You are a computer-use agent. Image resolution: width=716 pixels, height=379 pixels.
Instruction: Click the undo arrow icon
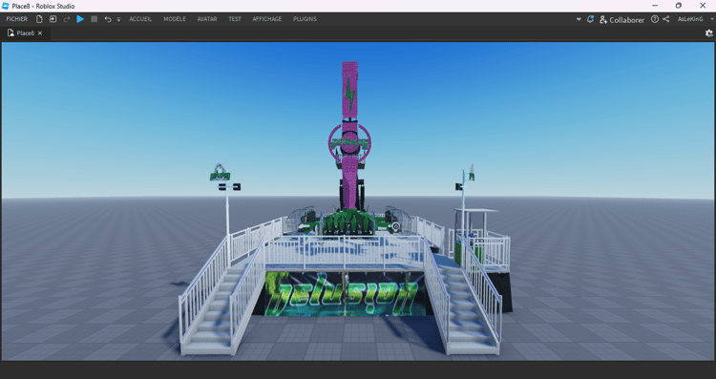click(108, 19)
